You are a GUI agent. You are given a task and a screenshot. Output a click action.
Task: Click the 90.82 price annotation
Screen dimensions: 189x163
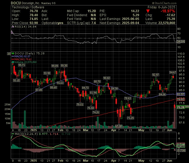pyautogui.click(x=107, y=78)
